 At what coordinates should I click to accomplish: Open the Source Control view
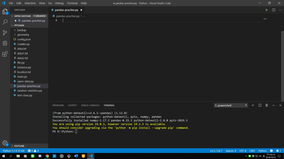5,33
